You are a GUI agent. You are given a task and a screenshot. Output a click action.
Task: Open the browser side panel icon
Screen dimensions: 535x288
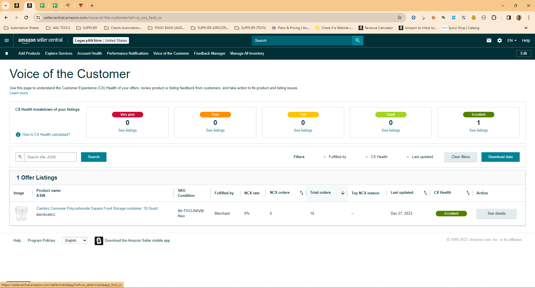pyautogui.click(x=509, y=18)
